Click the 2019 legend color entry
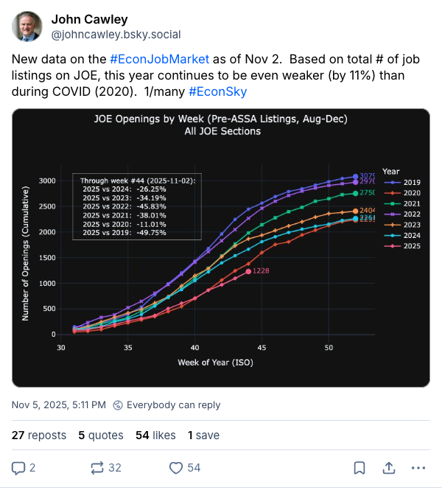 click(x=402, y=181)
